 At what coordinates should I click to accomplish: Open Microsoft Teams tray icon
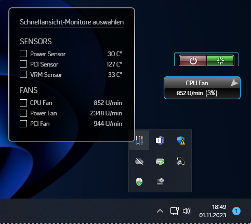tap(160, 140)
